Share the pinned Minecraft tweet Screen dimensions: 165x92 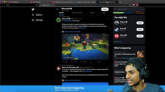click(x=90, y=62)
